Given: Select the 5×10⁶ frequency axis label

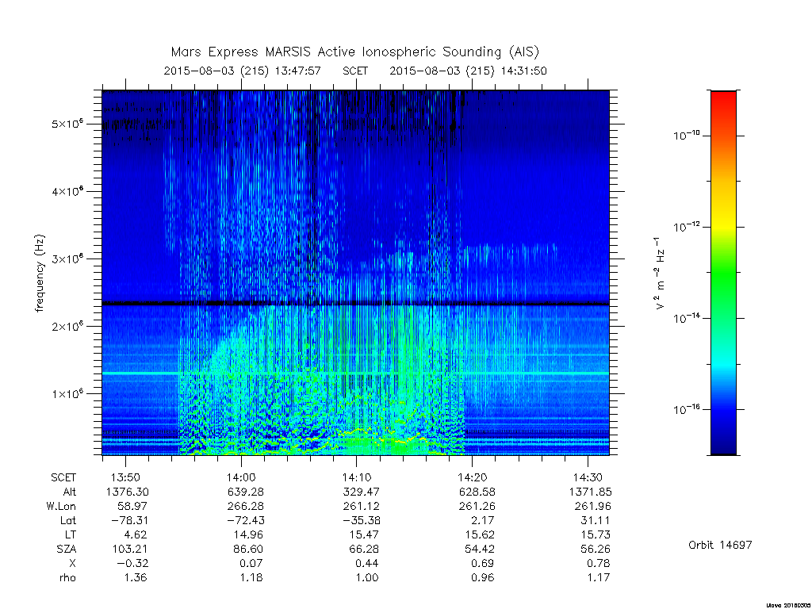Looking at the screenshot, I should pyautogui.click(x=67, y=124).
